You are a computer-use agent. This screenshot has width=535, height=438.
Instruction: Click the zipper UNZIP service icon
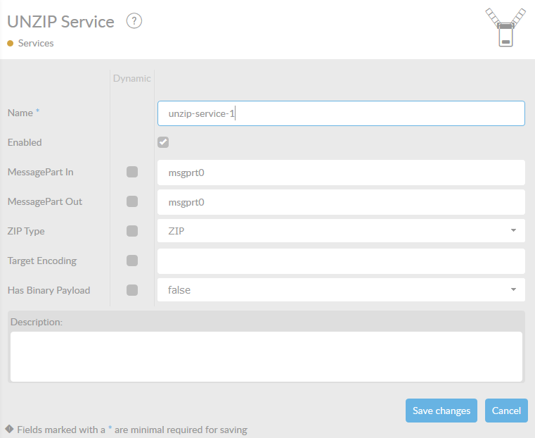click(x=505, y=27)
